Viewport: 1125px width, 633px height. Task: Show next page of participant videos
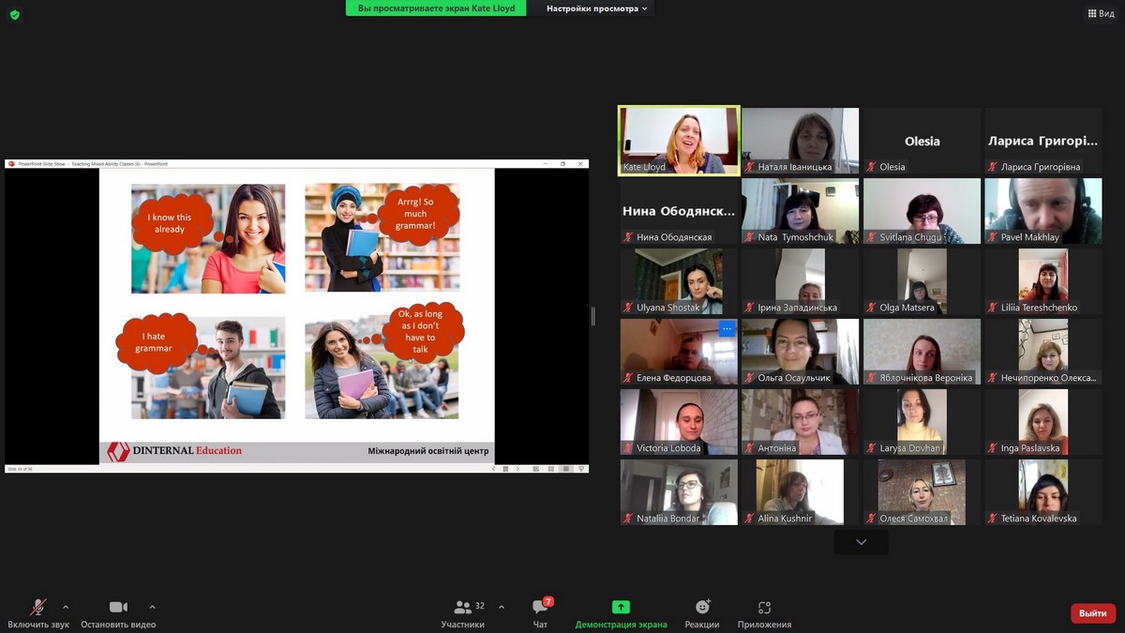pyautogui.click(x=861, y=542)
